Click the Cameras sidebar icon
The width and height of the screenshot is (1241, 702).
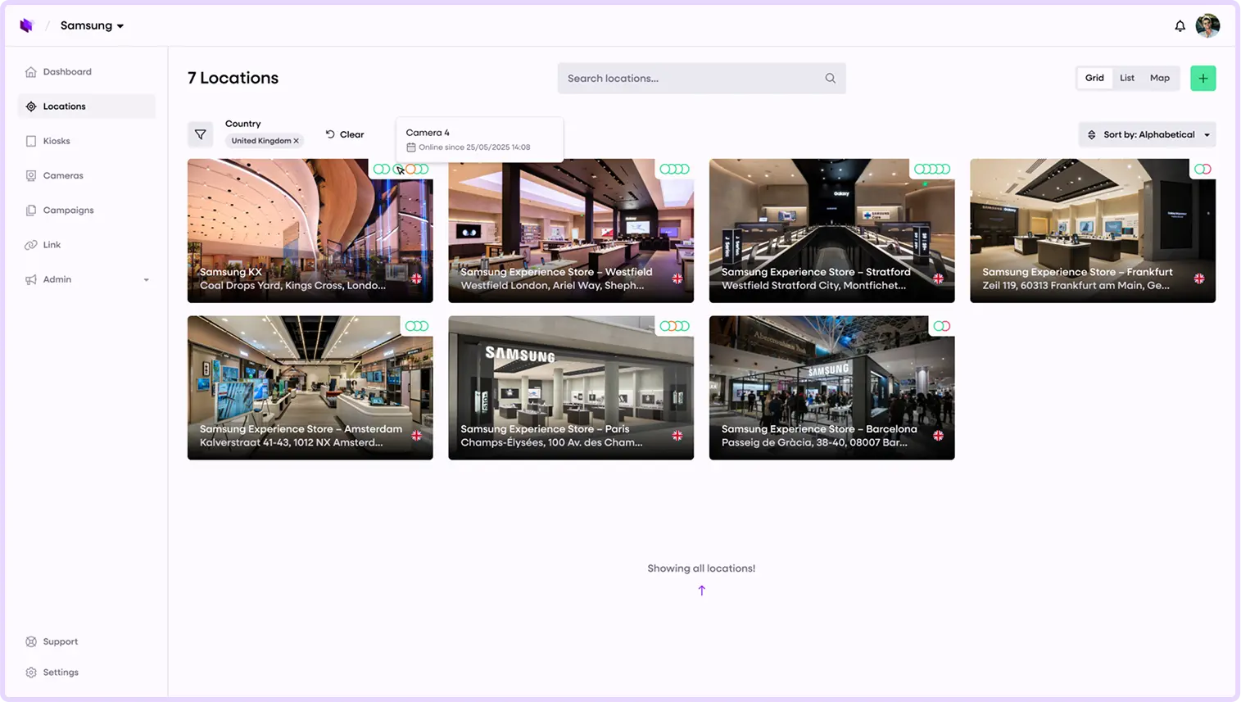coord(31,175)
